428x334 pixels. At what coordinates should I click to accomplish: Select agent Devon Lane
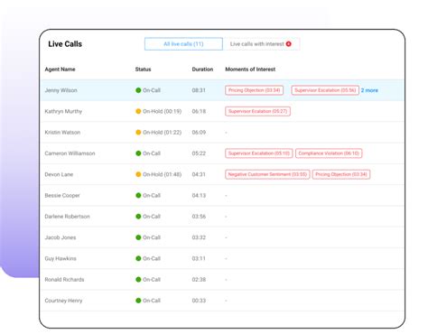pos(59,174)
